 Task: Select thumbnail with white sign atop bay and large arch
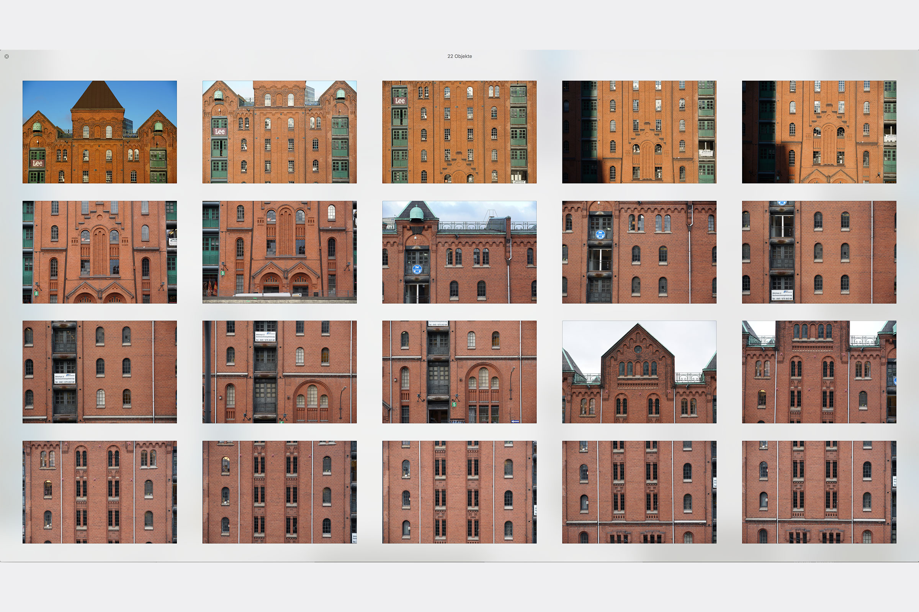(280, 372)
